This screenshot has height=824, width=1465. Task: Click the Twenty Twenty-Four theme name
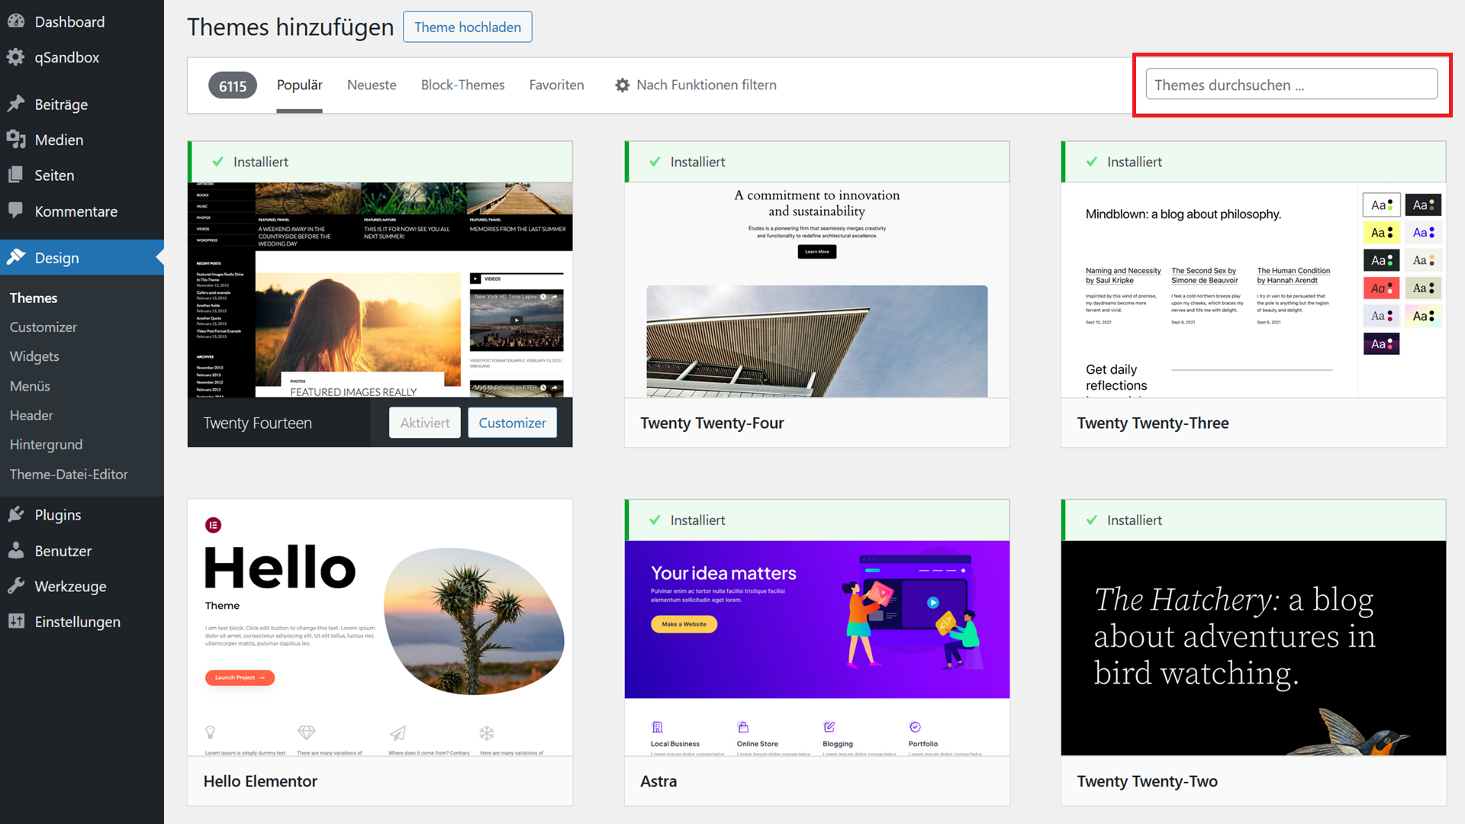(712, 423)
